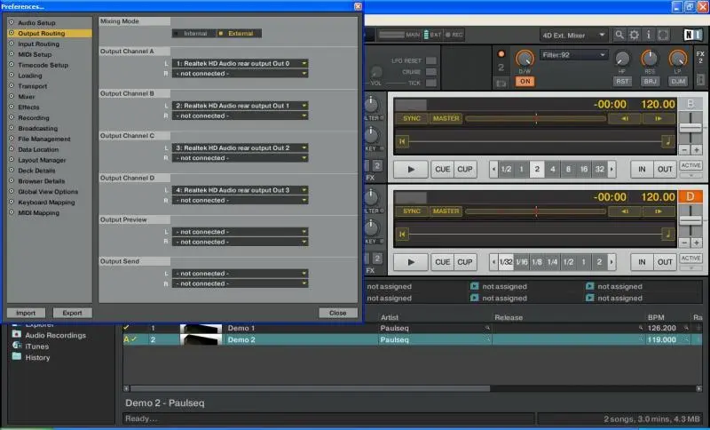The height and width of the screenshot is (430, 710).
Task: Open Audio Setup preferences section
Action: tap(36, 22)
